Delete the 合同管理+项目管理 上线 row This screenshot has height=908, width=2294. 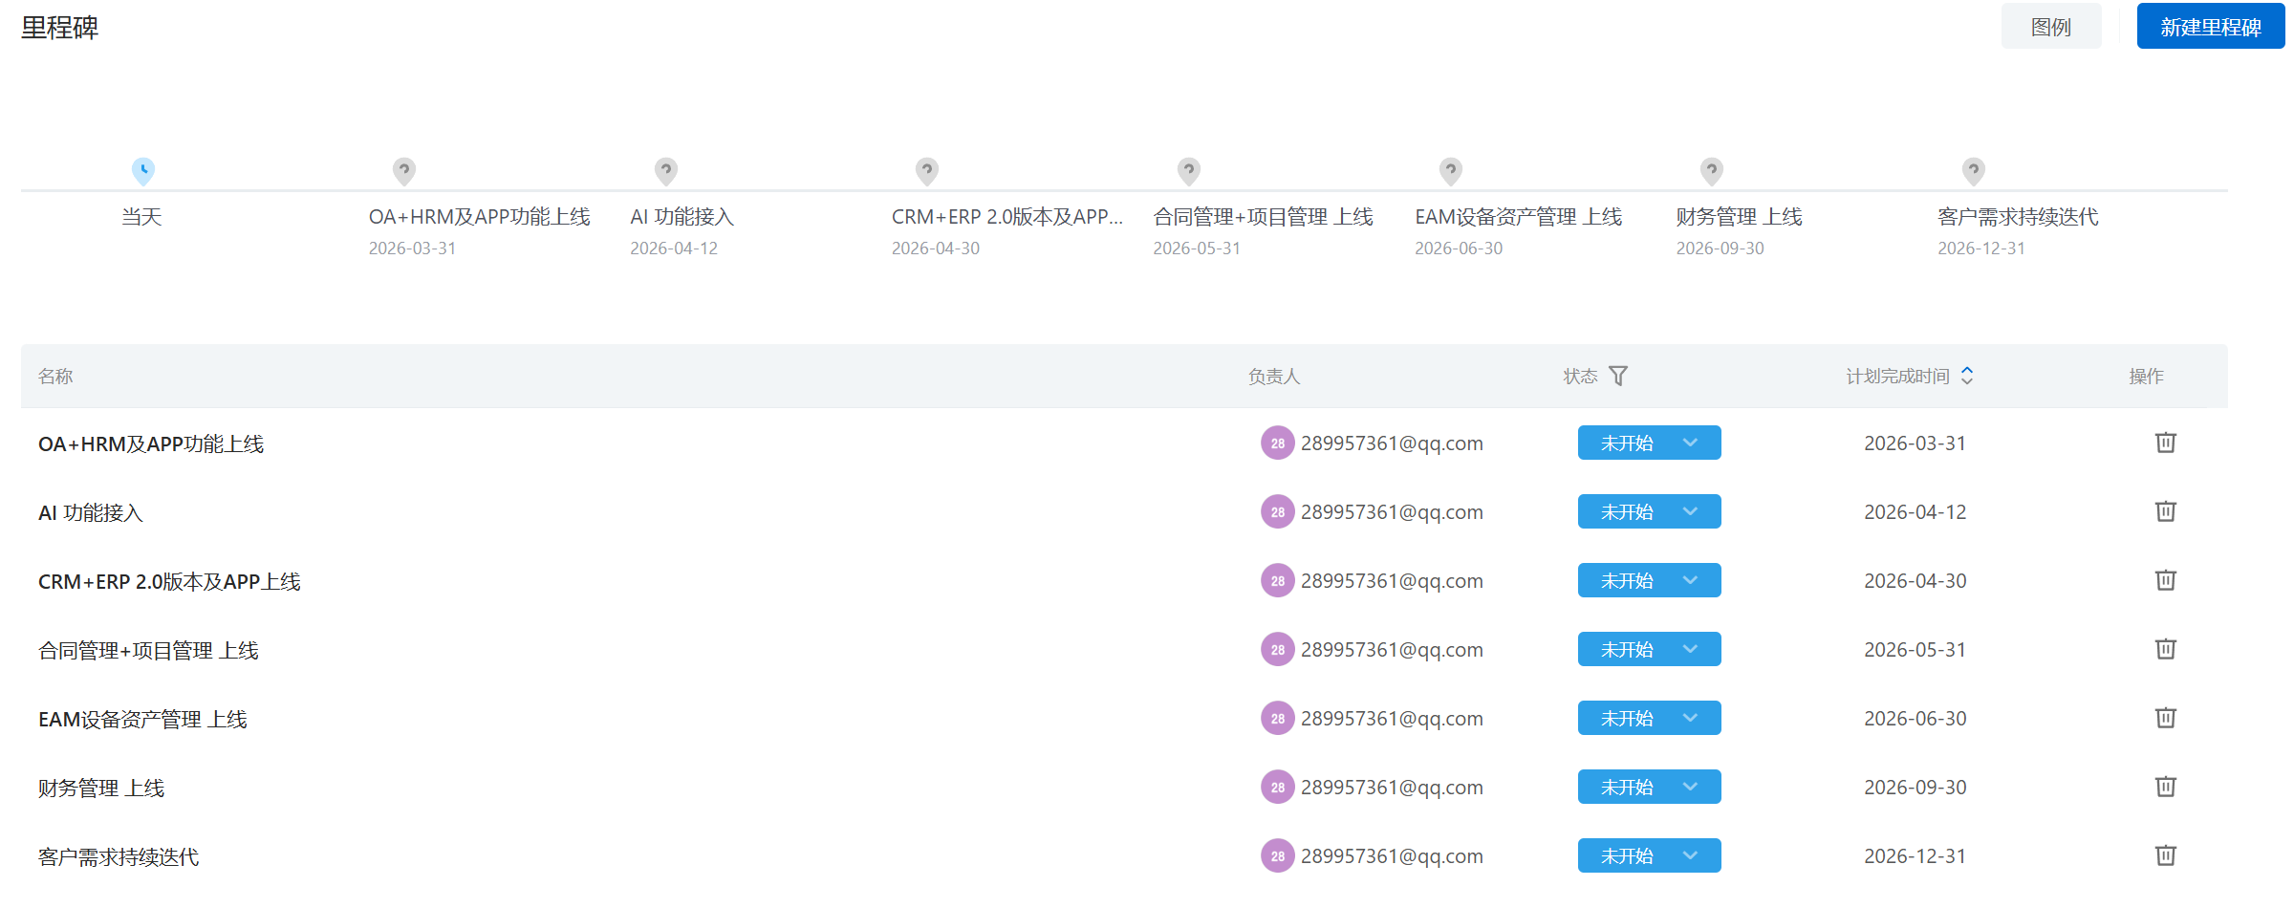point(2165,649)
